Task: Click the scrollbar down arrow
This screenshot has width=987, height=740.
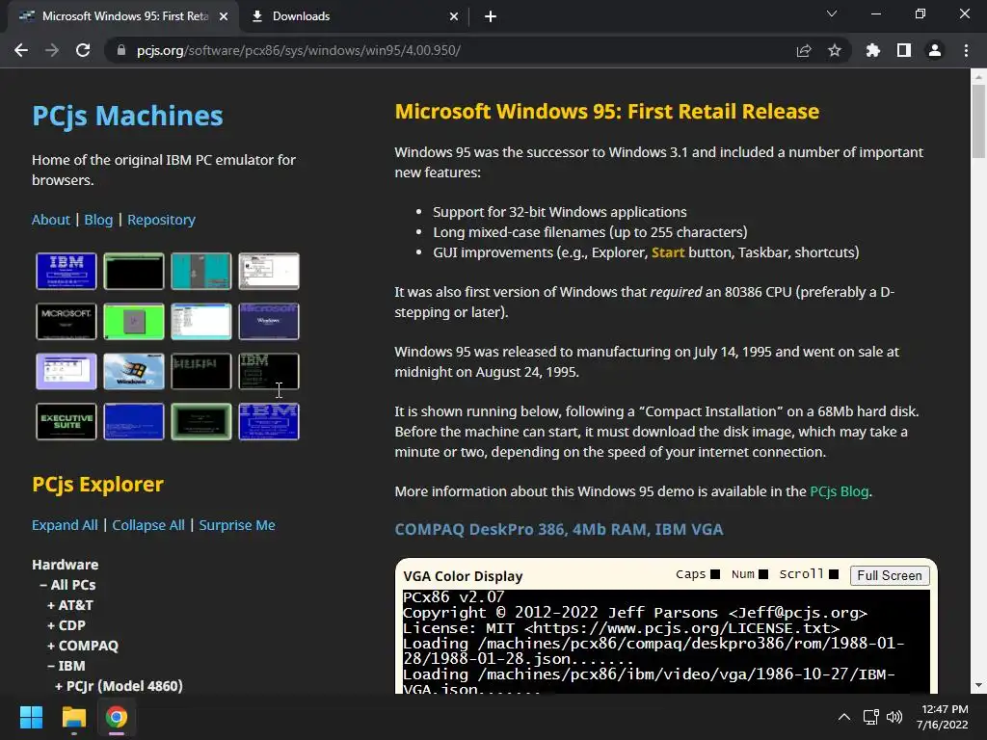Action: coord(978,685)
